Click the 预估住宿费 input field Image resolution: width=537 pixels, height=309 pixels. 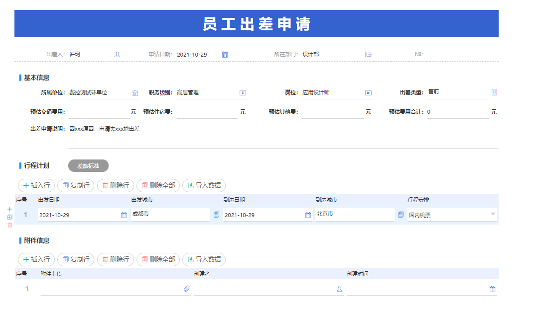[x=207, y=112]
